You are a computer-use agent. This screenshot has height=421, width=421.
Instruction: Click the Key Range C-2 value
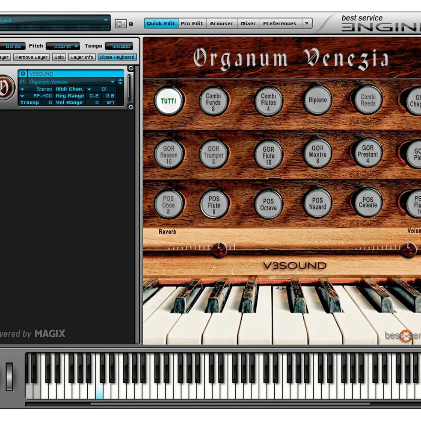(x=94, y=96)
